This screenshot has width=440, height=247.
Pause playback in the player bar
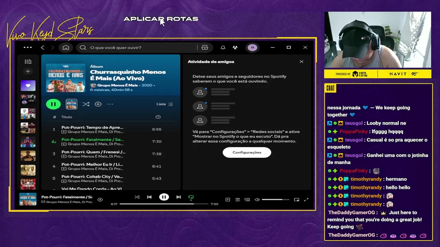click(x=164, y=197)
